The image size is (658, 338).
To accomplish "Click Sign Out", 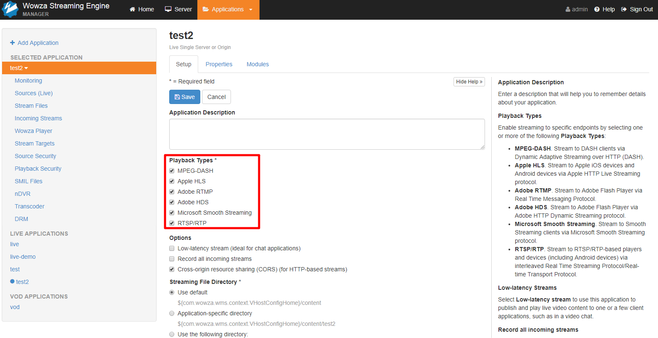I will pyautogui.click(x=637, y=9).
